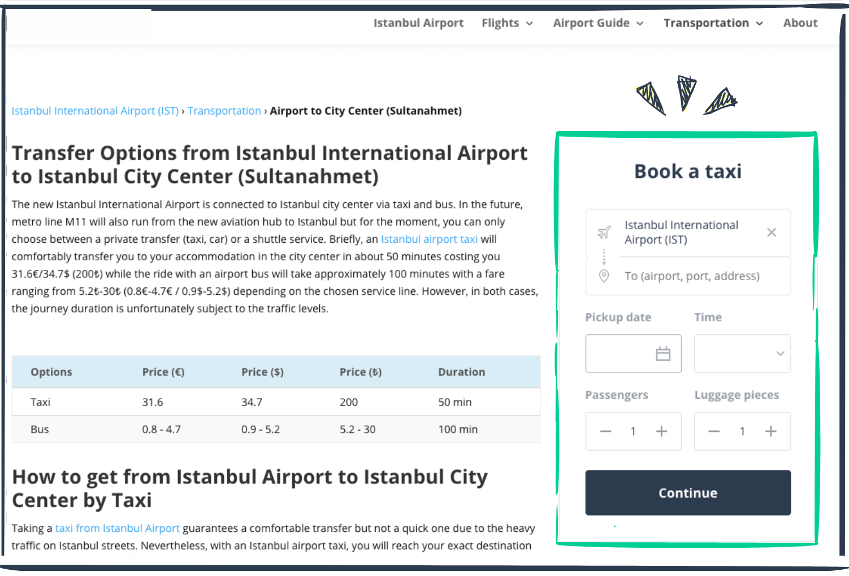Screen dimensions: 849x576
Task: Click the 'Bus' row label
Action: [40, 429]
